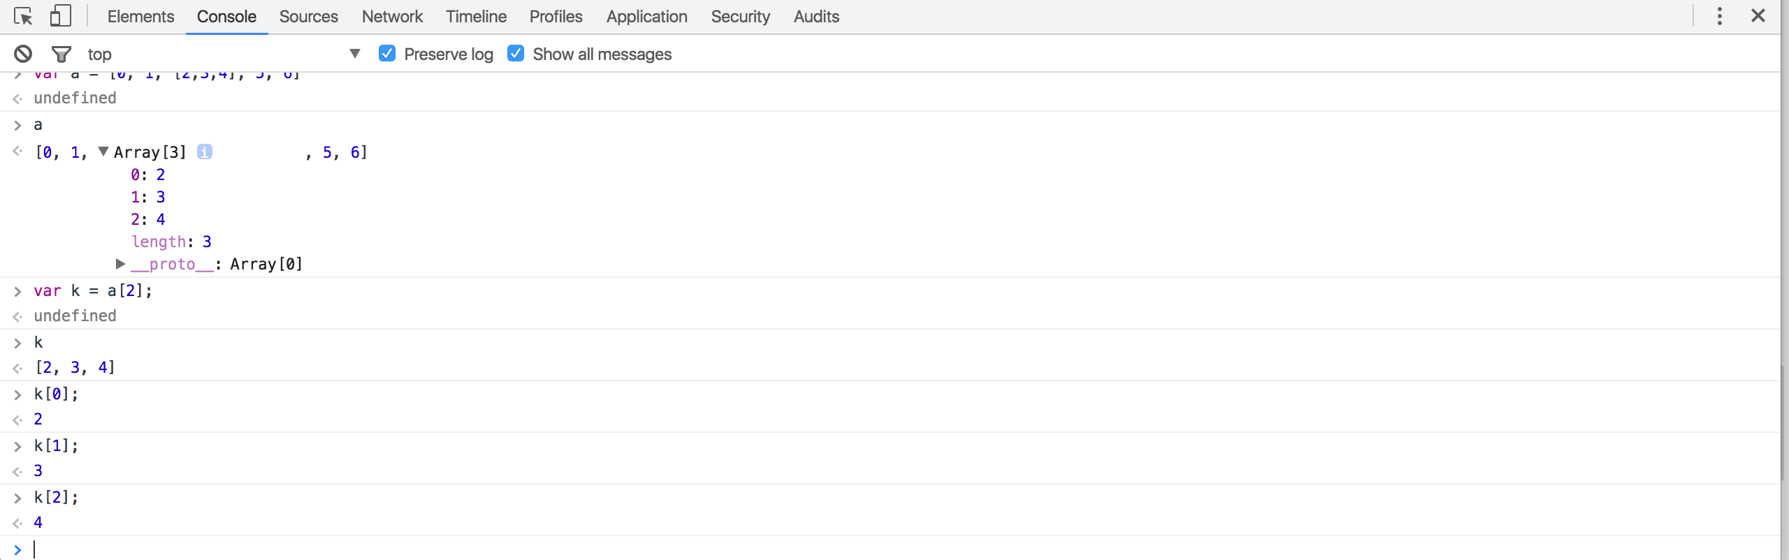Collapse the expanded Array[3] entry
Viewport: 1789px width, 560px height.
[103, 152]
